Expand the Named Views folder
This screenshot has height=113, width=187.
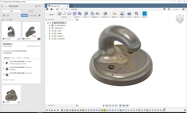pyautogui.click(x=50, y=28)
